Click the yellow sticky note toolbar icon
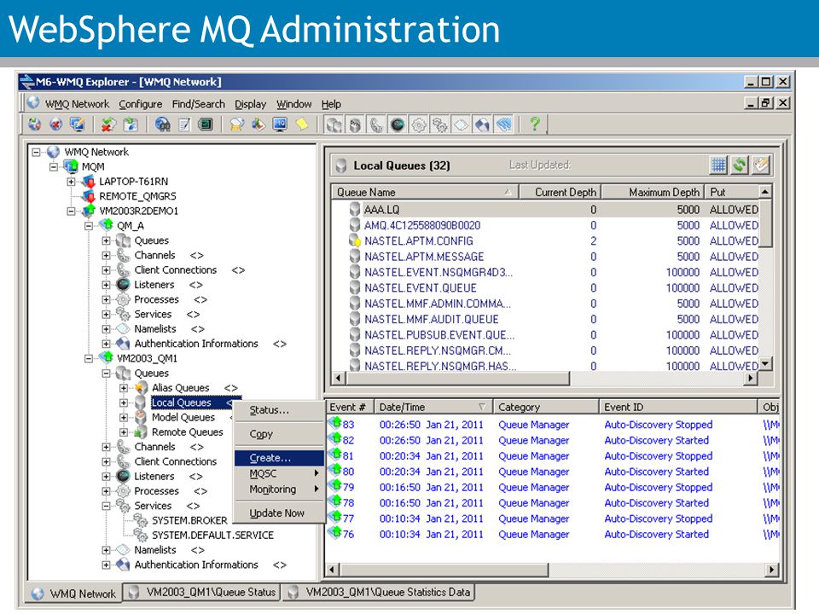The width and height of the screenshot is (819, 614). pyautogui.click(x=301, y=125)
